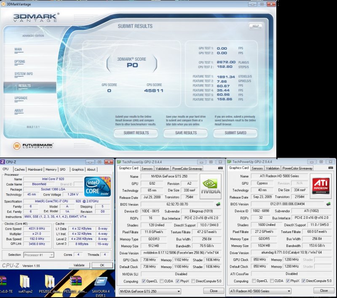This screenshot has width=337, height=298.
Task: Toggle OpenCL checkbox in ATI GPU-Z window
Action: click(254, 281)
